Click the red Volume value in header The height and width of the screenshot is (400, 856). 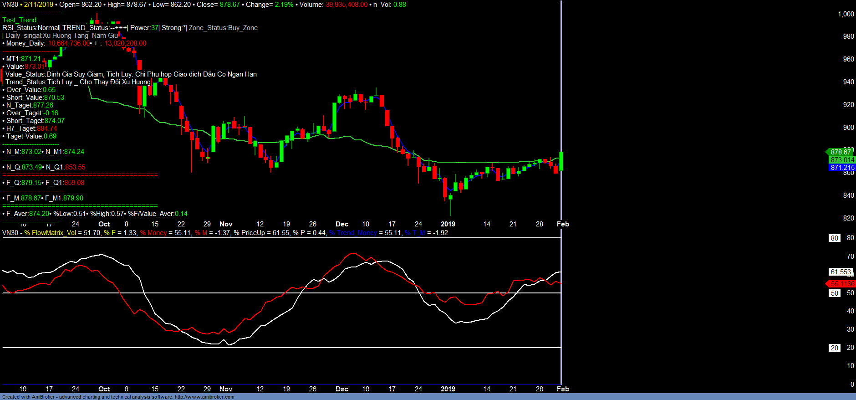tap(346, 5)
